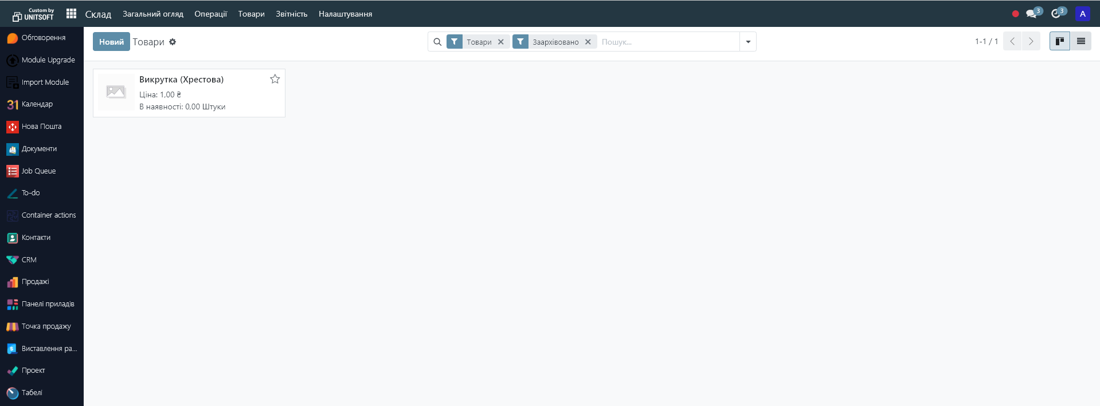Open the apps grid menu icon
Viewport: 1100px width, 406px height.
tap(71, 14)
